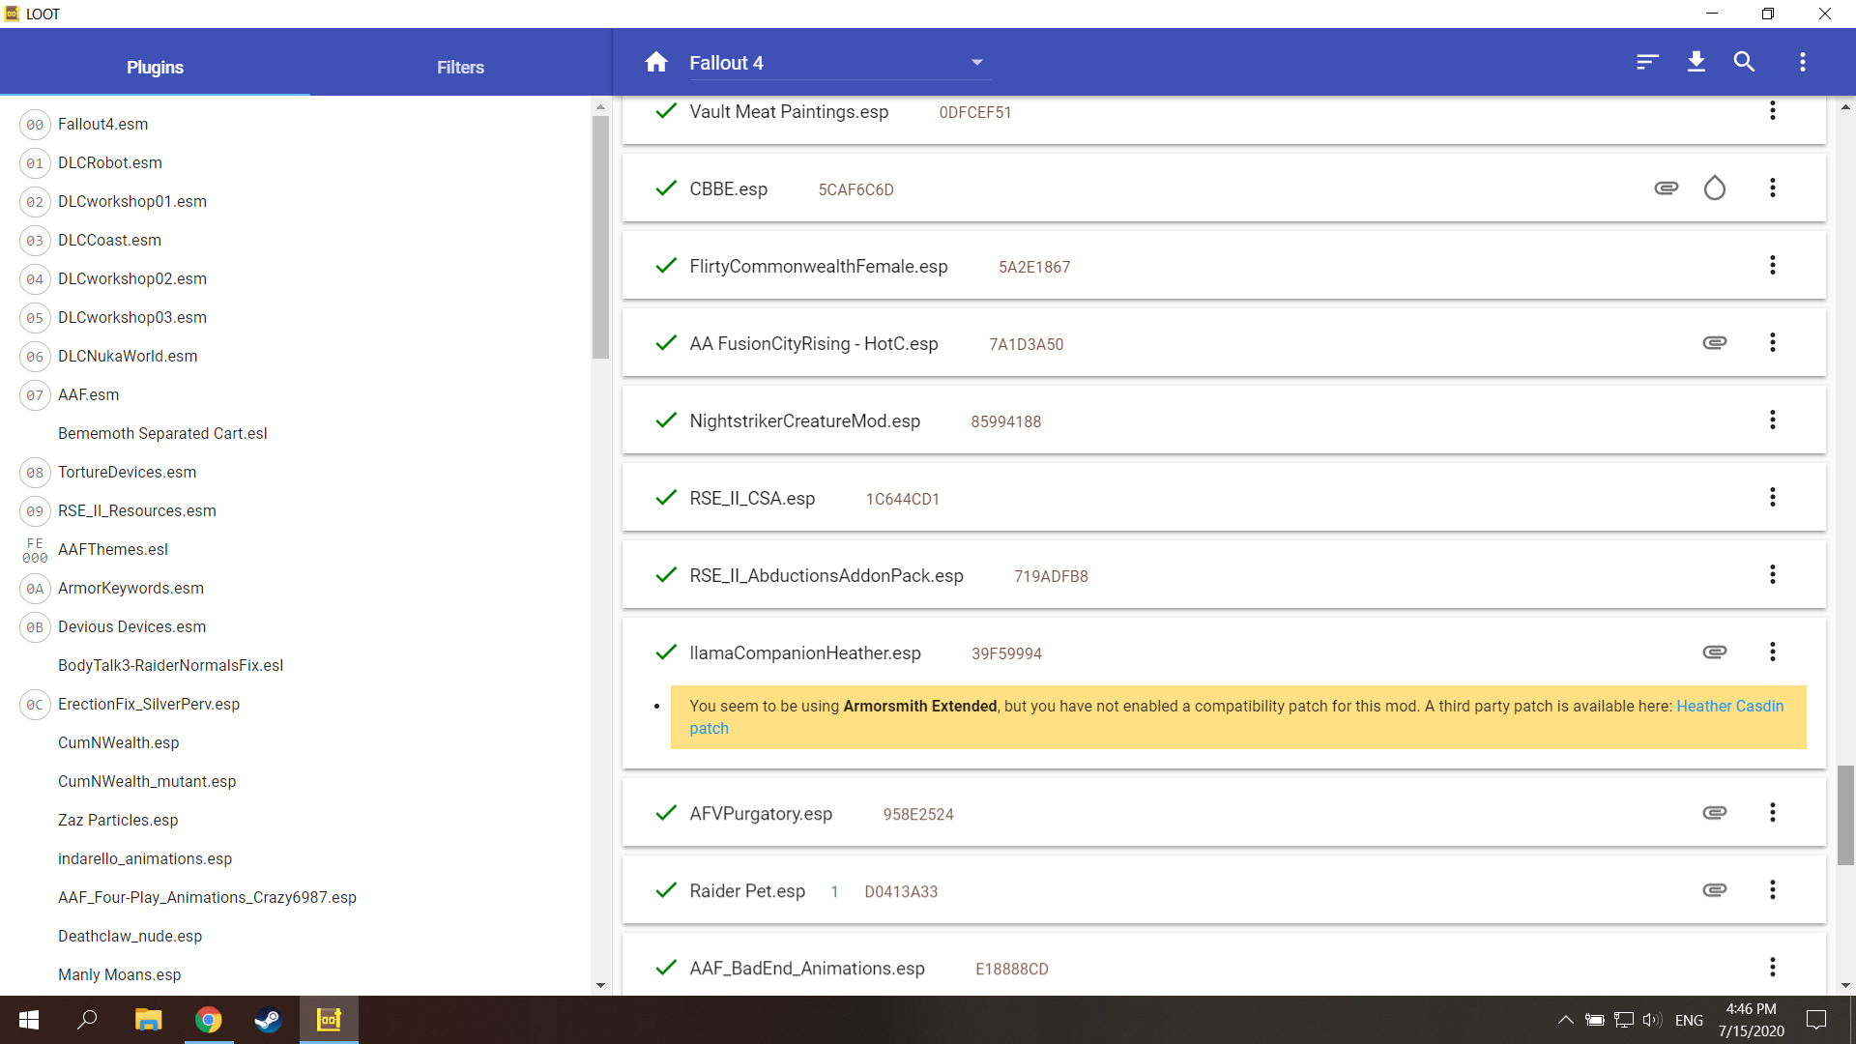Switch to the Plugins tab
1856x1044 pixels.
(x=155, y=67)
